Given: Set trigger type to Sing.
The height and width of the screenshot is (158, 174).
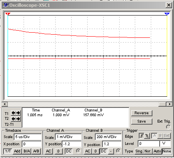Looking at the screenshot, I should (139, 151).
